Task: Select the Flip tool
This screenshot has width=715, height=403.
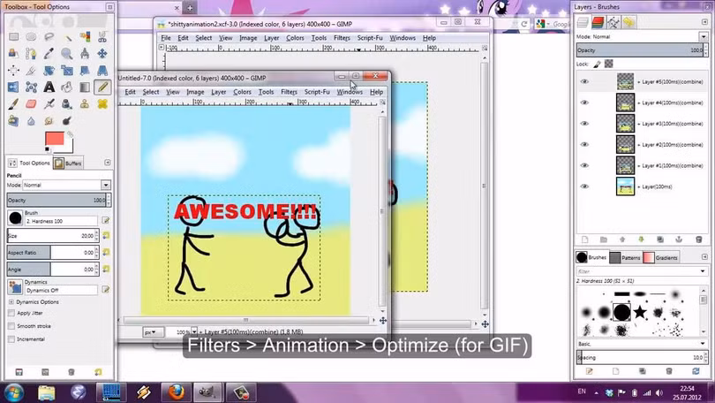Action: click(13, 87)
